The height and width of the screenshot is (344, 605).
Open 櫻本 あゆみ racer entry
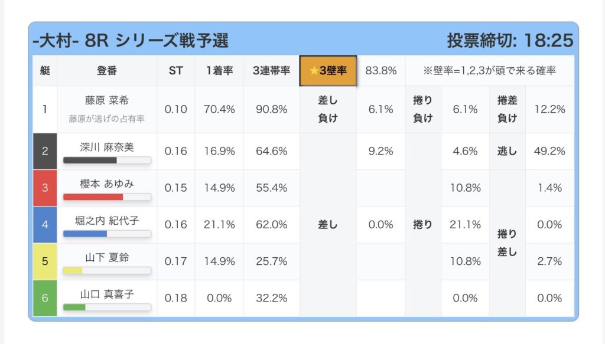click(x=107, y=184)
